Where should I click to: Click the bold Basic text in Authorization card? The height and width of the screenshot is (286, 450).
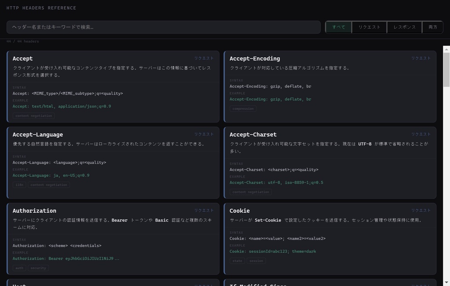pyautogui.click(x=162, y=220)
